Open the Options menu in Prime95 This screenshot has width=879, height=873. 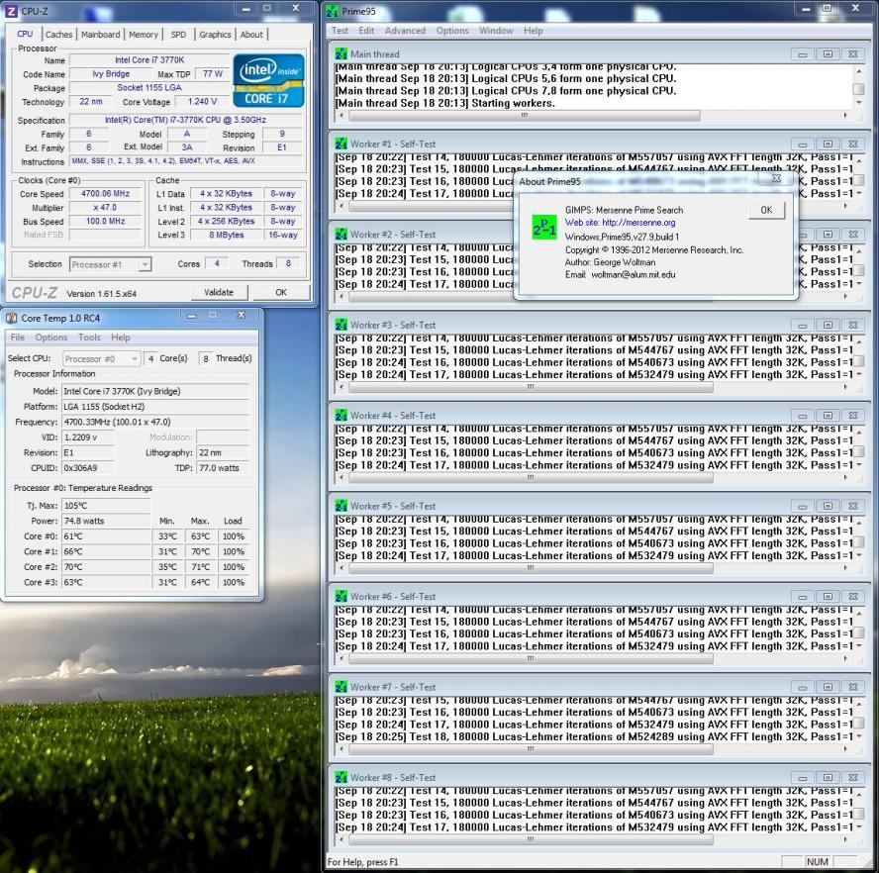click(x=451, y=31)
